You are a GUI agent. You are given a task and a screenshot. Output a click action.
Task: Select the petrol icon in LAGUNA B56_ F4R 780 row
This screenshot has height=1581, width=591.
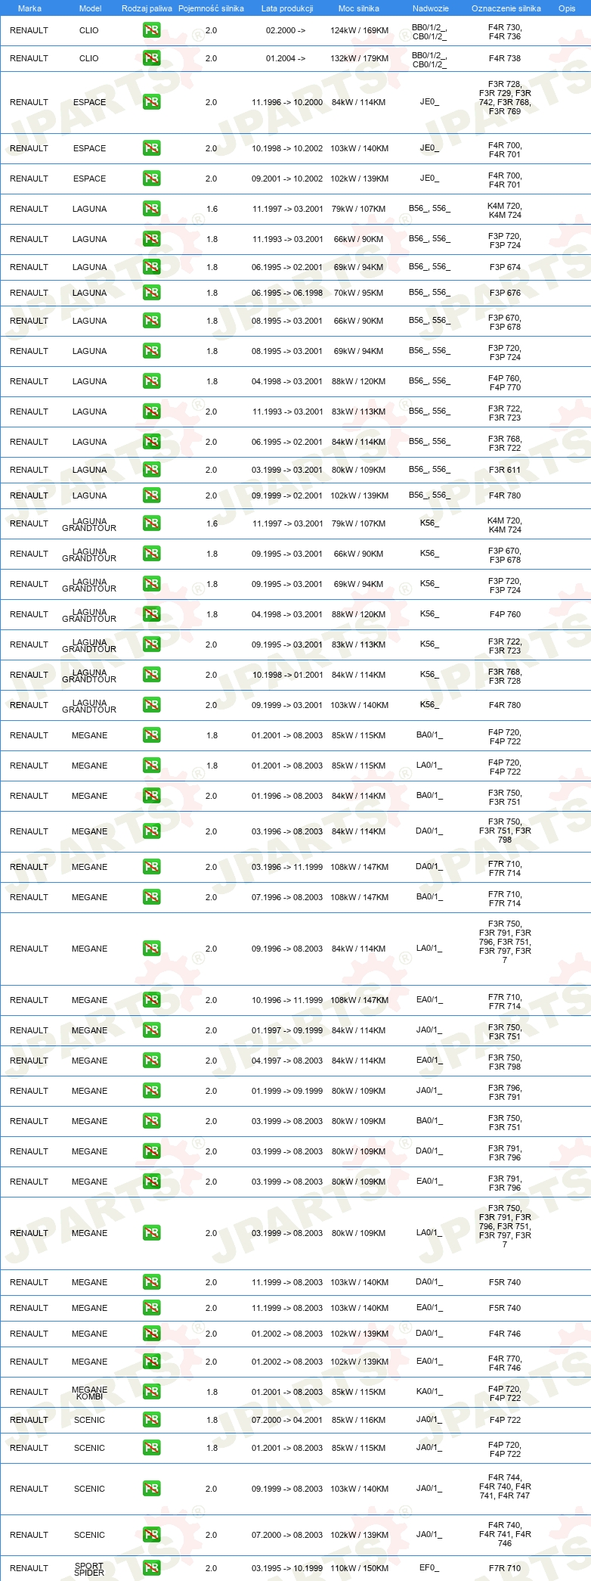151,495
